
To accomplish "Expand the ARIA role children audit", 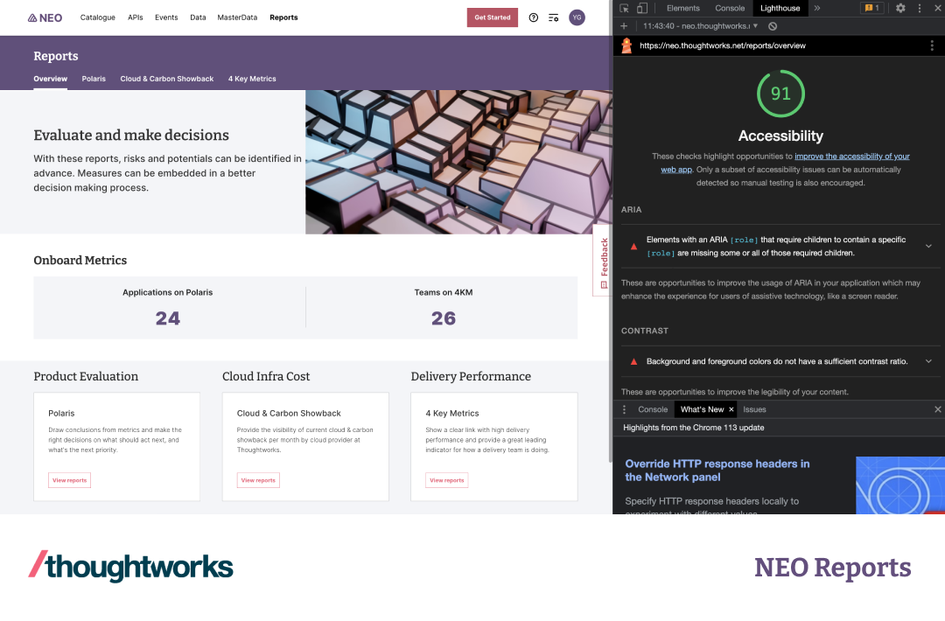I will pyautogui.click(x=780, y=247).
